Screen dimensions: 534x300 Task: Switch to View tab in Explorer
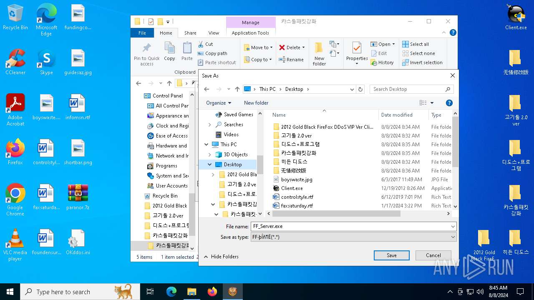(214, 33)
